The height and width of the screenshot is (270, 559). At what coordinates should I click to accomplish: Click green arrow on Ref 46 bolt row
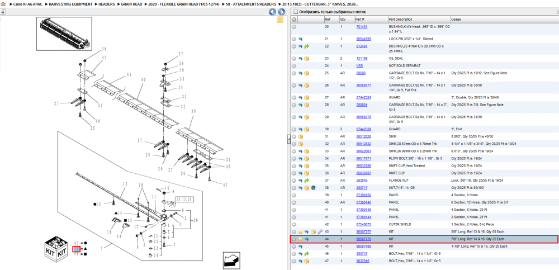point(306,254)
